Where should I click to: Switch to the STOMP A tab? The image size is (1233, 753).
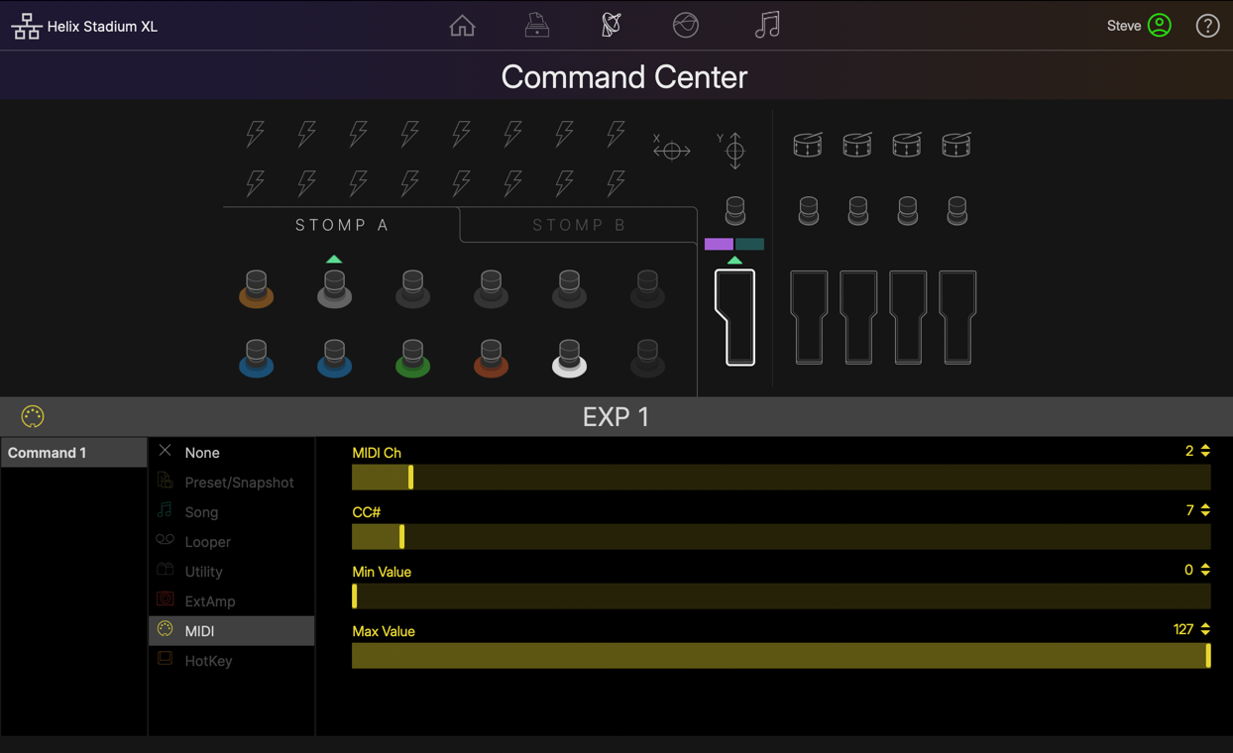[341, 225]
